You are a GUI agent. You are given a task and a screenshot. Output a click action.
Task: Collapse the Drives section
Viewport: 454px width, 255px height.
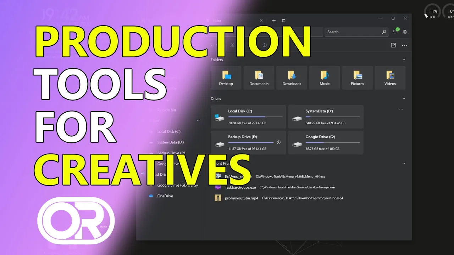[x=404, y=98]
